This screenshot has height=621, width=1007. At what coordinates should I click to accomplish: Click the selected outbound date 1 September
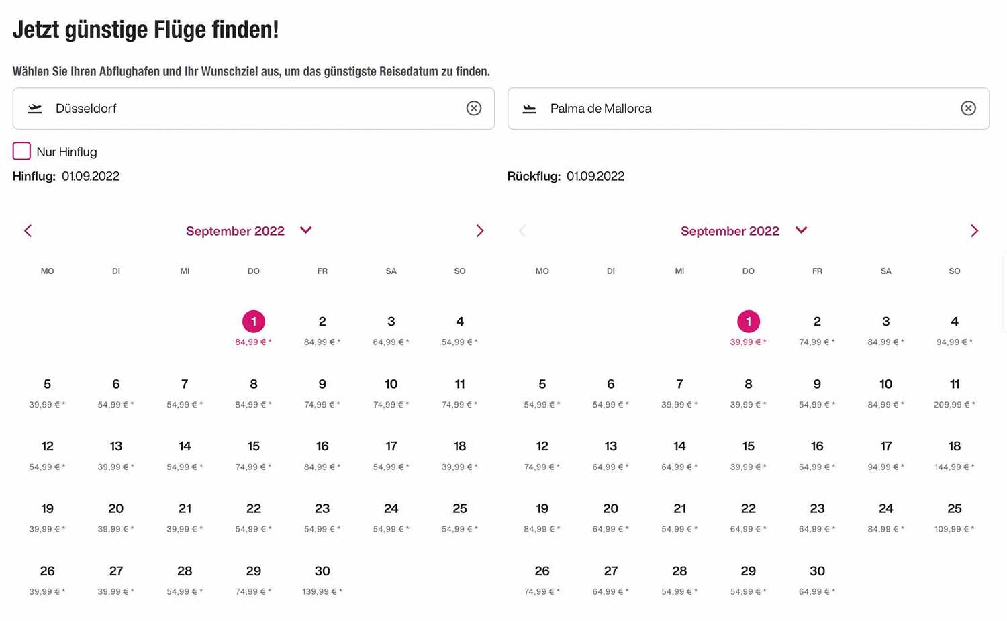coord(254,322)
